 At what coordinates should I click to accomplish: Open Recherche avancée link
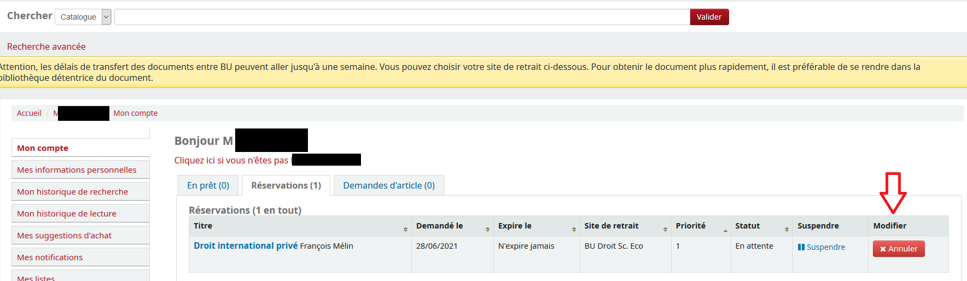[x=46, y=47]
